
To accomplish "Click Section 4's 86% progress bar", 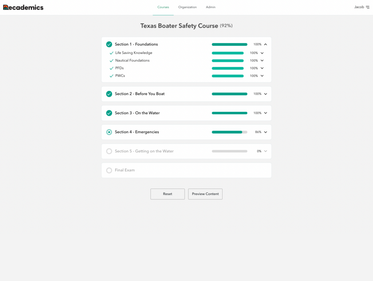I will 229,132.
